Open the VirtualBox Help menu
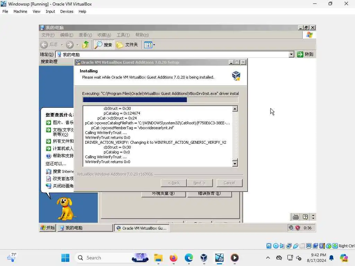 (83, 11)
